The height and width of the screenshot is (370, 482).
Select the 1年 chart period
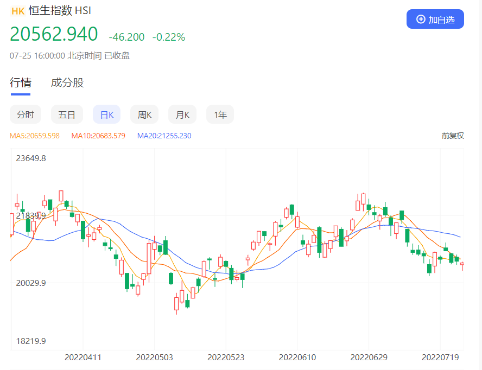tap(220, 114)
